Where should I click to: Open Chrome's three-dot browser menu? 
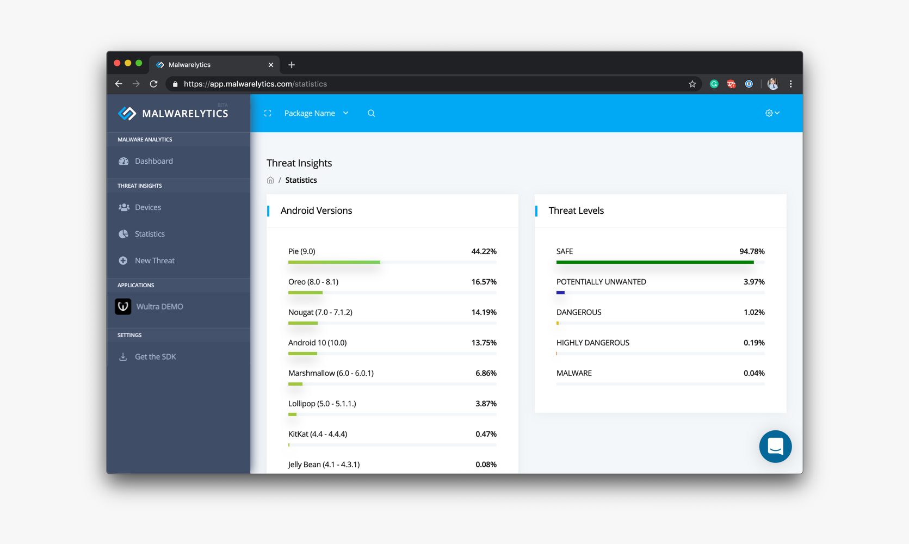(x=791, y=84)
